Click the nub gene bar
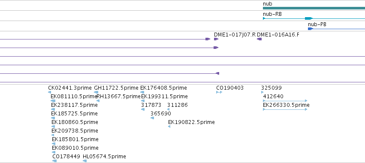 point(314,8)
